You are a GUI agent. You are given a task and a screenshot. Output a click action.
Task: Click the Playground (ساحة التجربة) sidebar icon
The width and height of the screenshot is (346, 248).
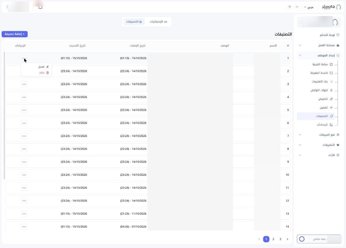tap(331, 64)
